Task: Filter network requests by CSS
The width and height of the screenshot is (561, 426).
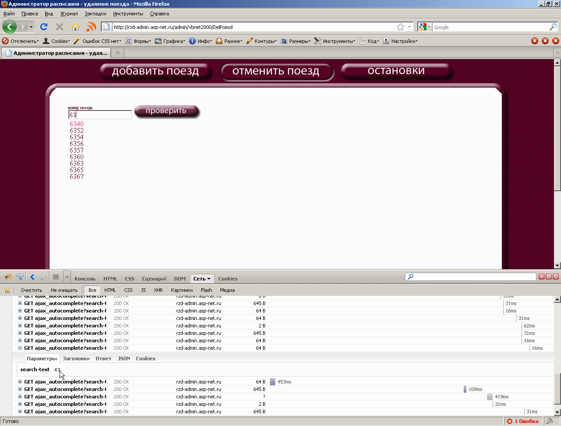Action: click(x=128, y=290)
